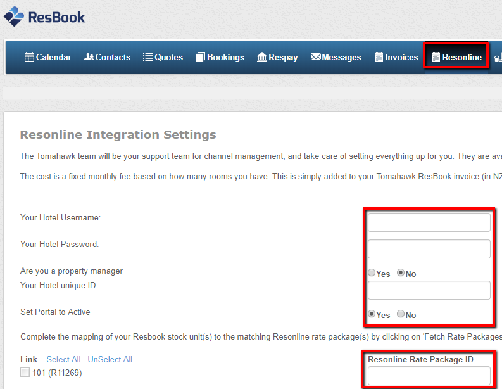Click the Bookings document icon
The width and height of the screenshot is (502, 389).
tap(200, 57)
